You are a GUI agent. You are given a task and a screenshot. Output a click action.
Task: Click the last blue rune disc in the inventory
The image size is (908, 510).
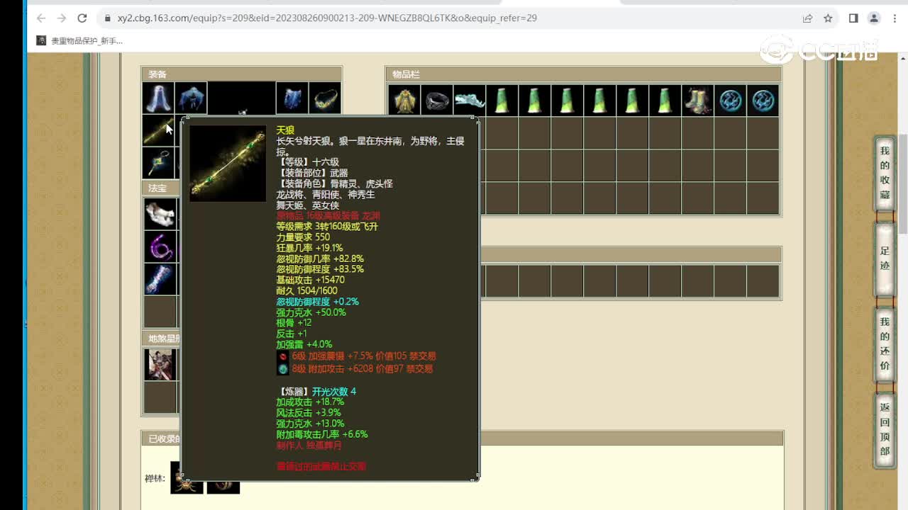pos(763,101)
